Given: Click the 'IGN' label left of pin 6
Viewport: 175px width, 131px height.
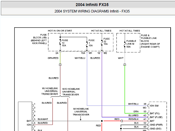Looking at the screenshot, I should [x=29, y=125].
